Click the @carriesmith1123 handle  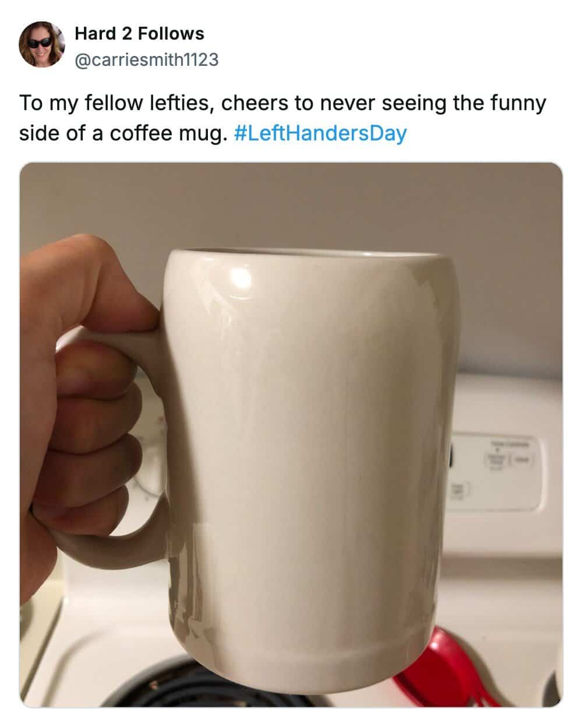(146, 59)
